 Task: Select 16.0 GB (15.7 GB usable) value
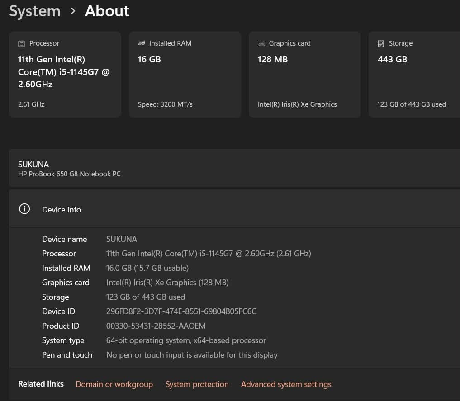[147, 268]
